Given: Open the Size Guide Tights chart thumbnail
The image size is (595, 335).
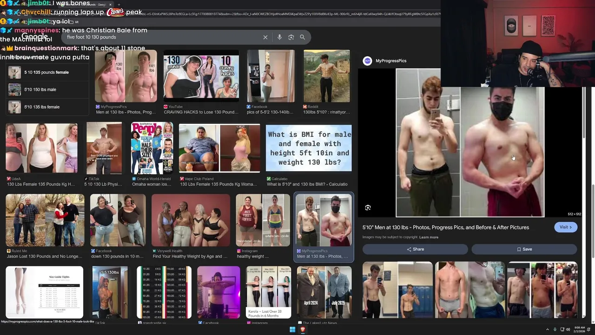Looking at the screenshot, I should [x=45, y=292].
